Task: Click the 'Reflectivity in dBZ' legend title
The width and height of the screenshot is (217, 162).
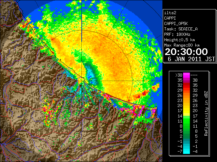Action: click(206, 113)
